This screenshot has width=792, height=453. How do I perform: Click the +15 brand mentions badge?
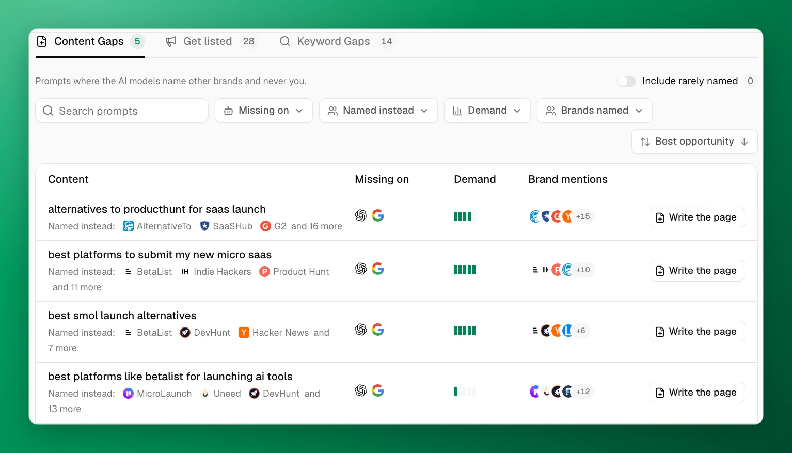583,216
